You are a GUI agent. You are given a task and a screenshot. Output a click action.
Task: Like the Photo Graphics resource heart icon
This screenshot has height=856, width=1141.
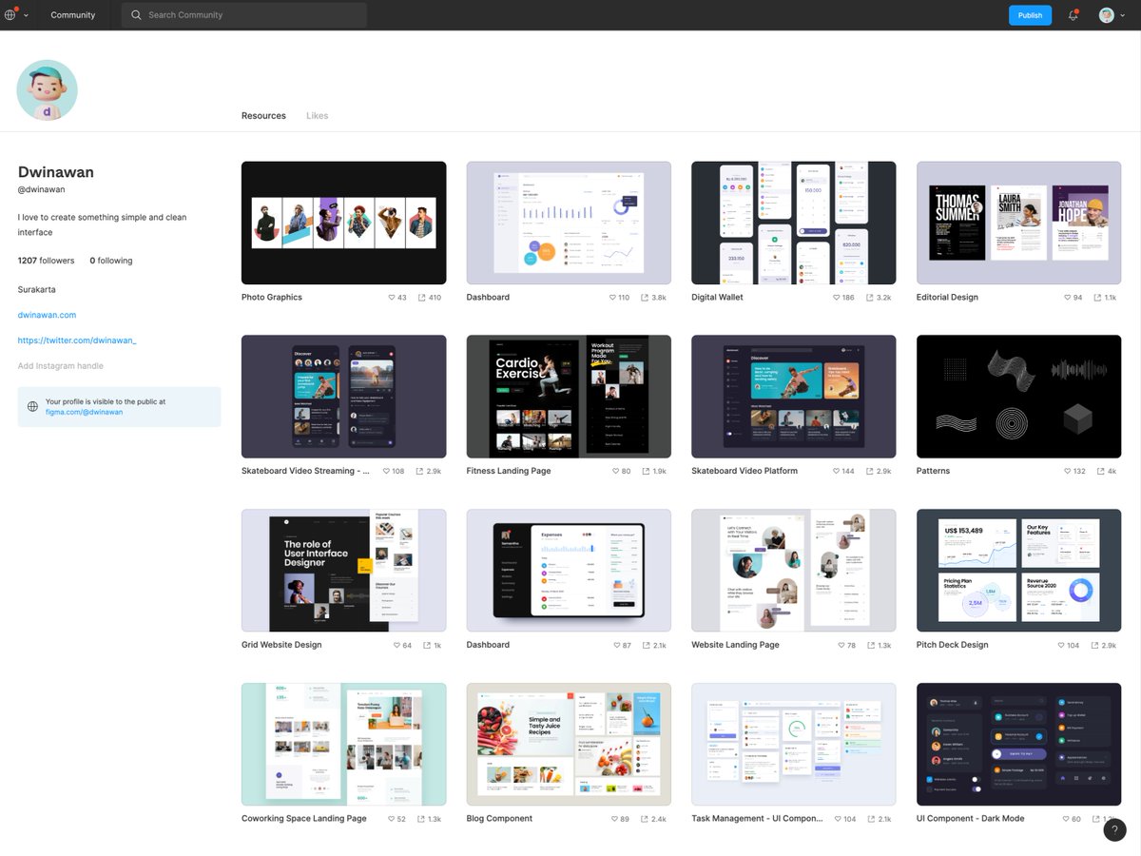click(x=392, y=298)
